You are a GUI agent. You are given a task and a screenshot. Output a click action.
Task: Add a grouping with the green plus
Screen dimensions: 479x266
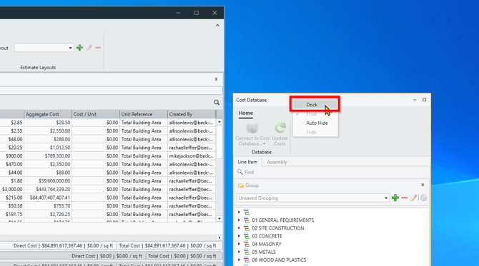click(395, 198)
